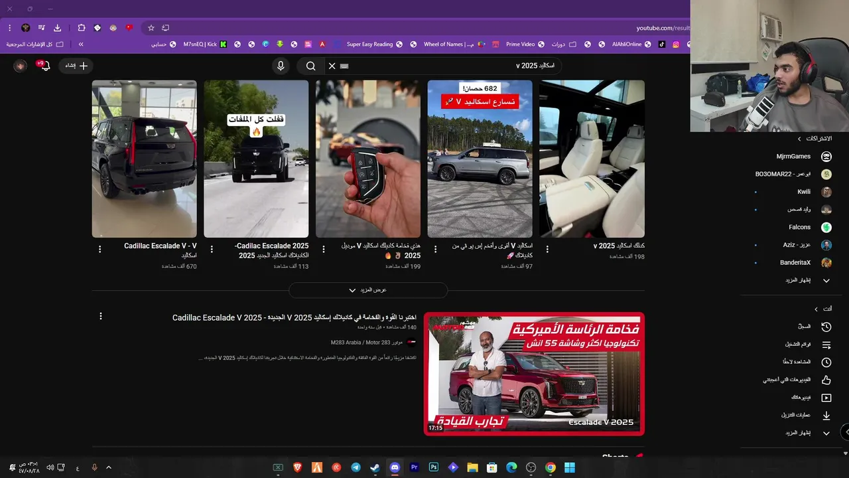849x478 pixels.
Task: Open the browser downloads icon
Action: pyautogui.click(x=58, y=28)
